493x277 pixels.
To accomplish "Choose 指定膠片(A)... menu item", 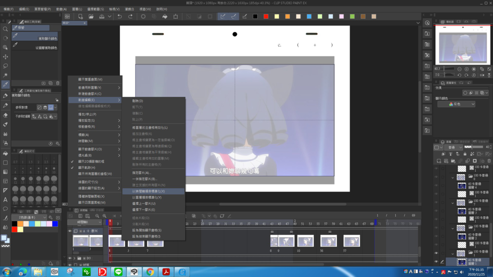I will pos(154,173).
